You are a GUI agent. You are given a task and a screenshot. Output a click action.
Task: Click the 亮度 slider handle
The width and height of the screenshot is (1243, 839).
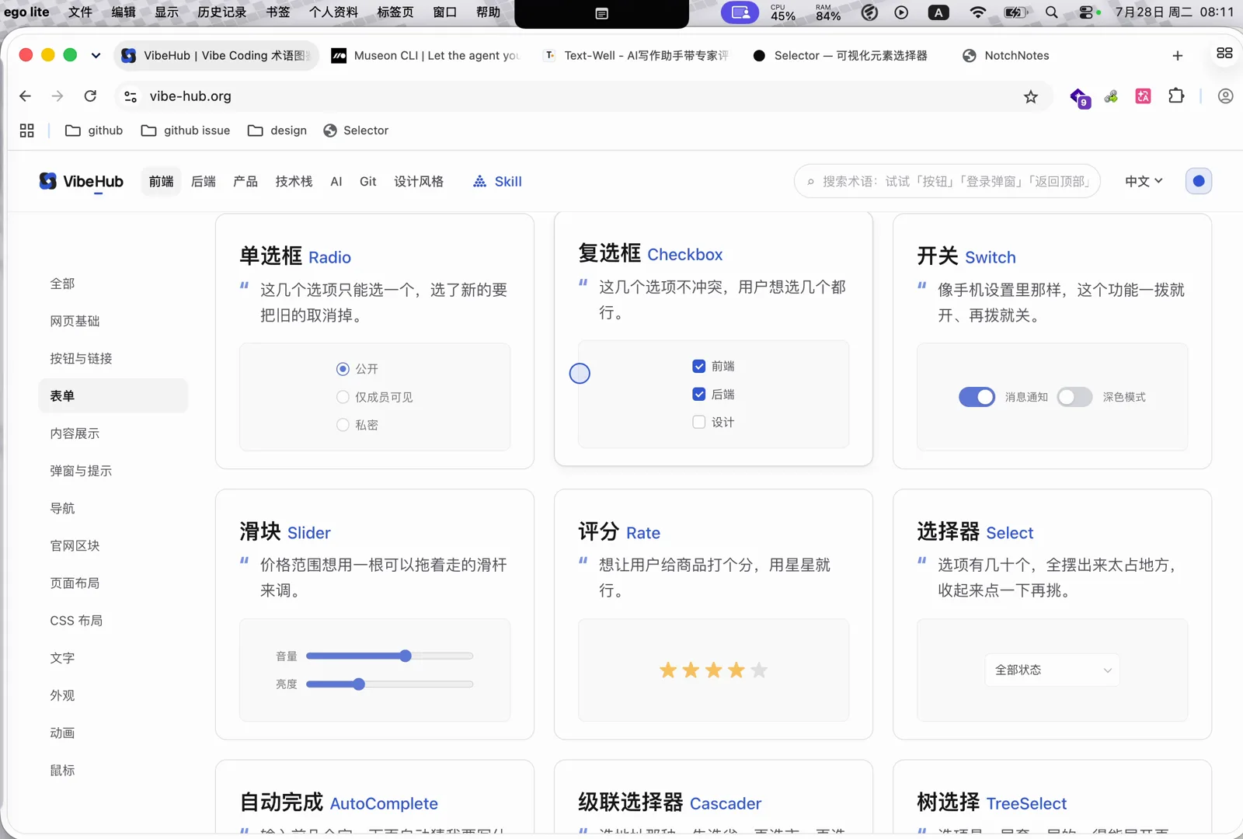click(x=359, y=684)
